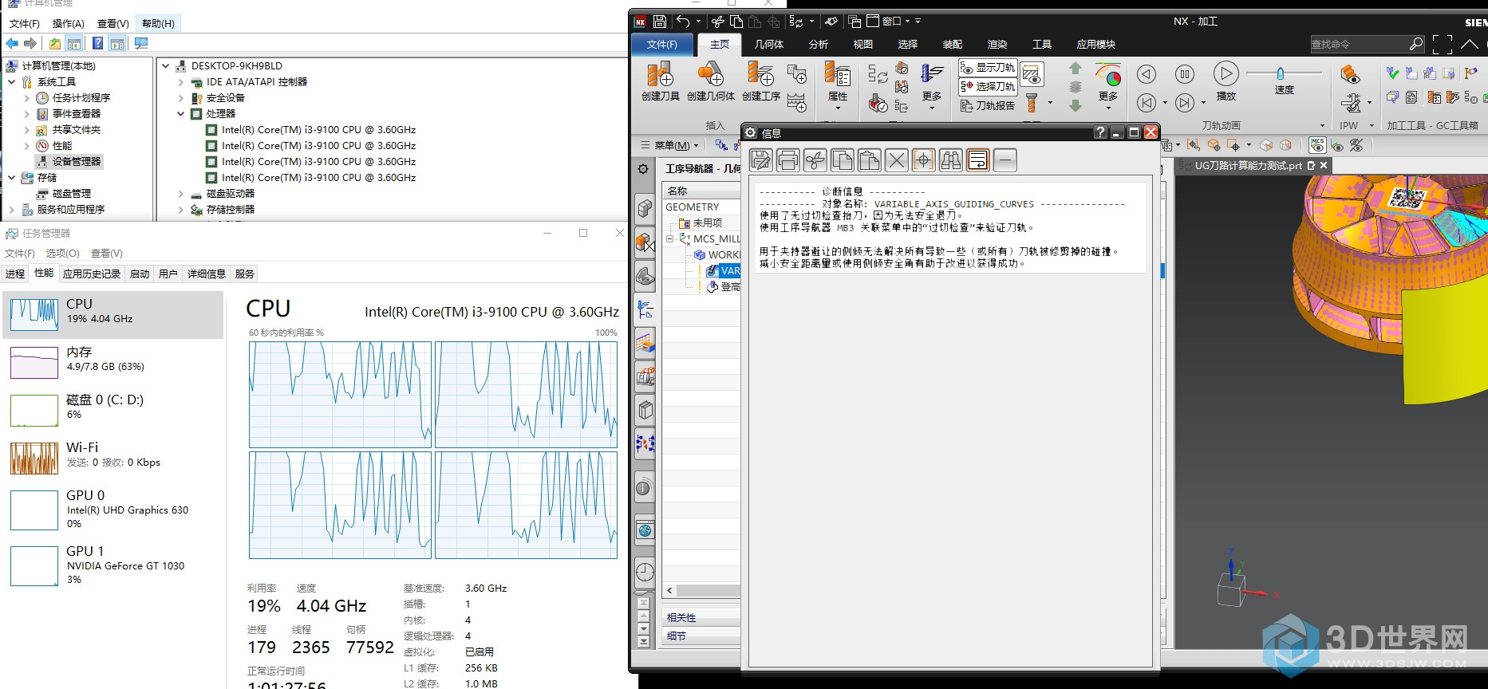Click the NX fullscreen corner-brackets icon
Viewport: 1488px width, 689px height.
coord(1443,45)
